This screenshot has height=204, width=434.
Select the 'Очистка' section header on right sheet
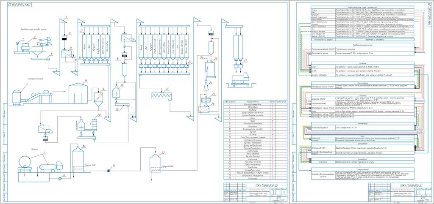(363, 95)
